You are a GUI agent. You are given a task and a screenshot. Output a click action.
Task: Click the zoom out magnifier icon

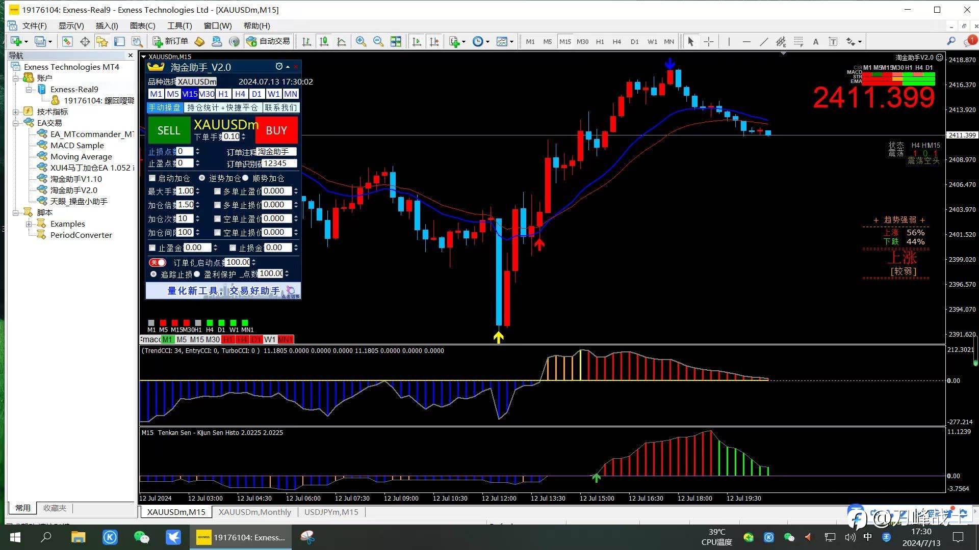click(378, 42)
